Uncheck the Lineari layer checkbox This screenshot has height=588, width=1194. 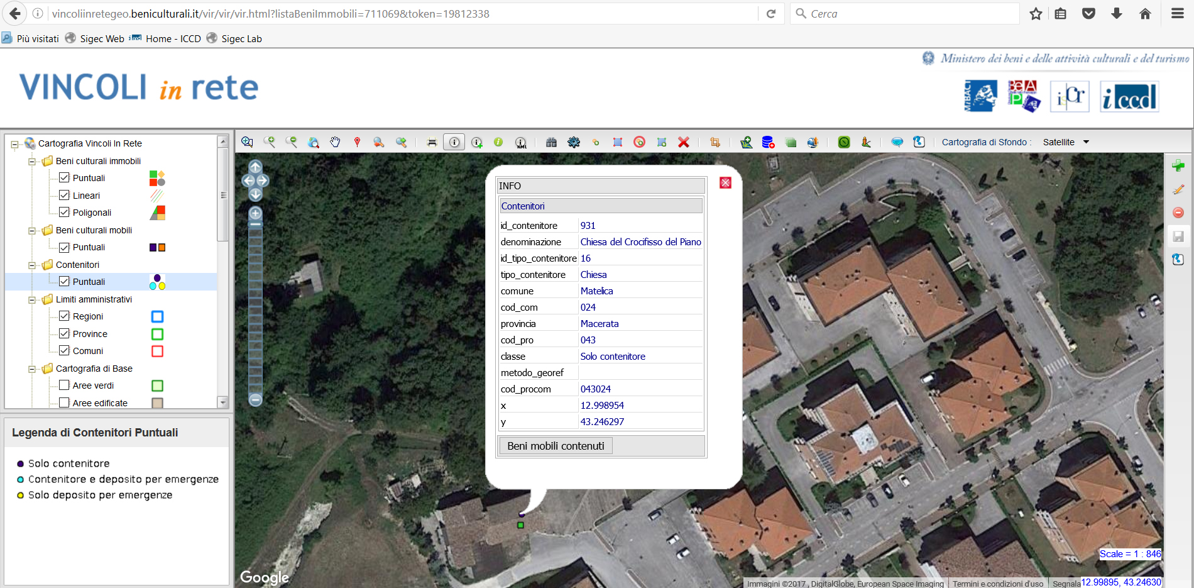click(x=64, y=196)
